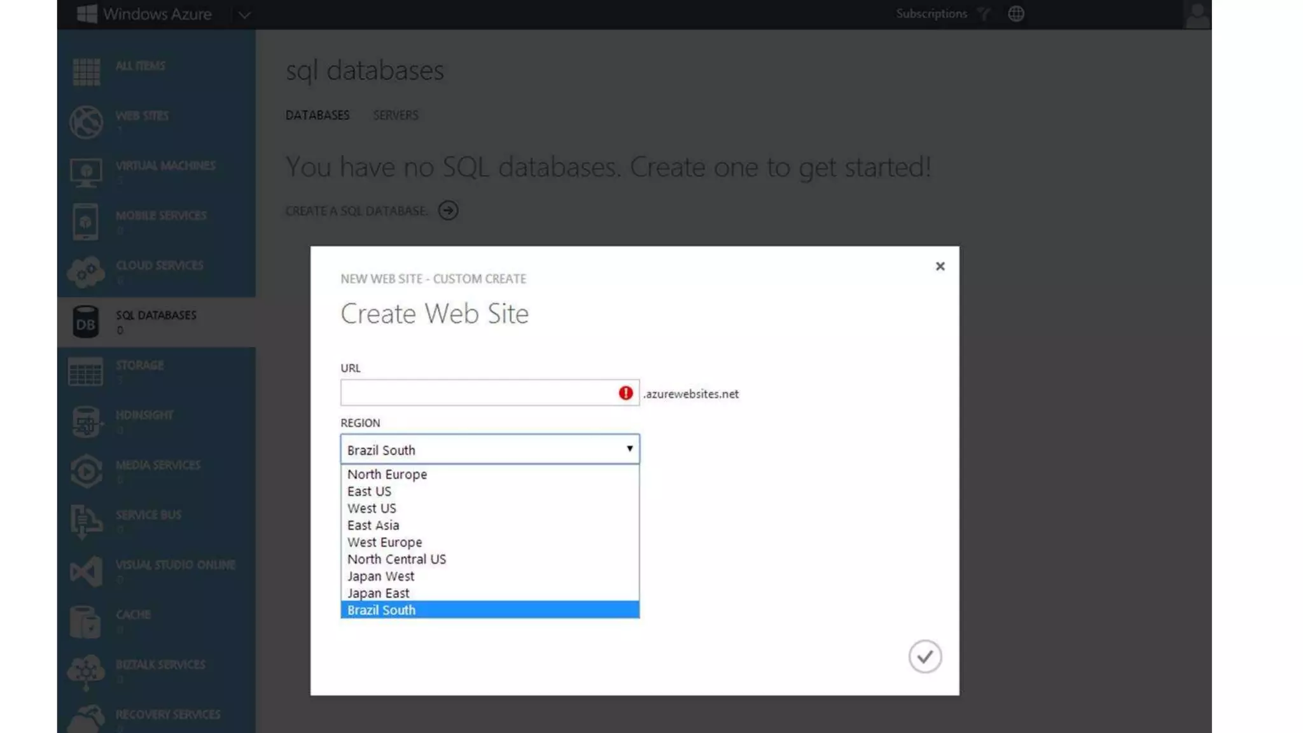Click the globe language icon in header
1303x733 pixels.
pos(1016,14)
